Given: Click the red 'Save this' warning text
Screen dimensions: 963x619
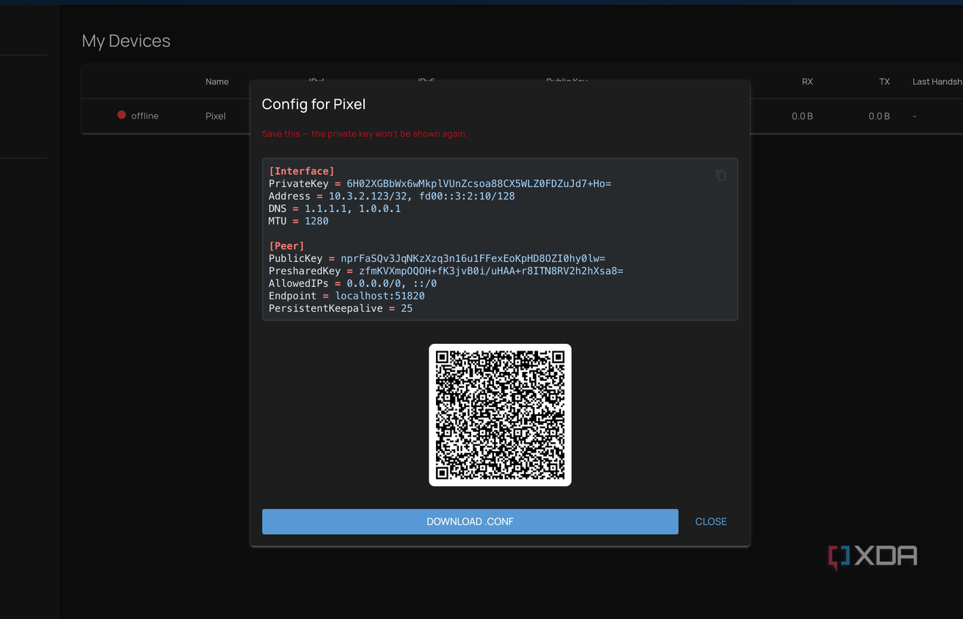Looking at the screenshot, I should pos(365,133).
